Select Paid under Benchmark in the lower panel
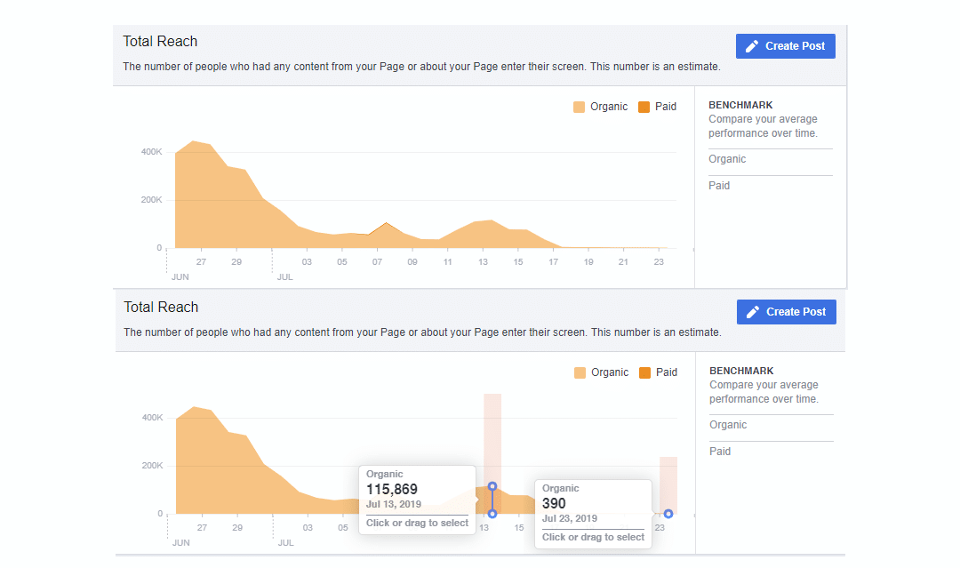The height and width of the screenshot is (568, 960). click(720, 452)
